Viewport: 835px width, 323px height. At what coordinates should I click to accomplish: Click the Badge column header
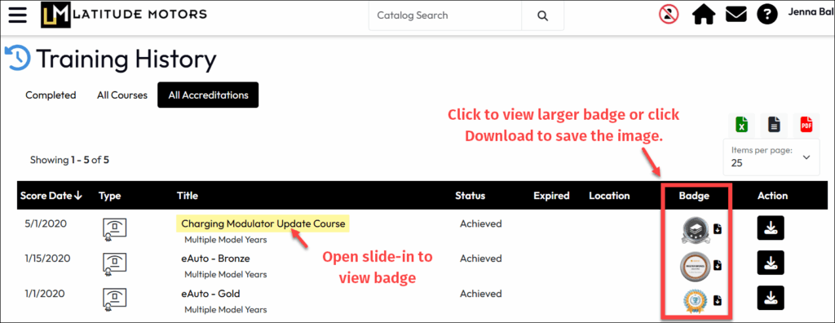point(695,196)
